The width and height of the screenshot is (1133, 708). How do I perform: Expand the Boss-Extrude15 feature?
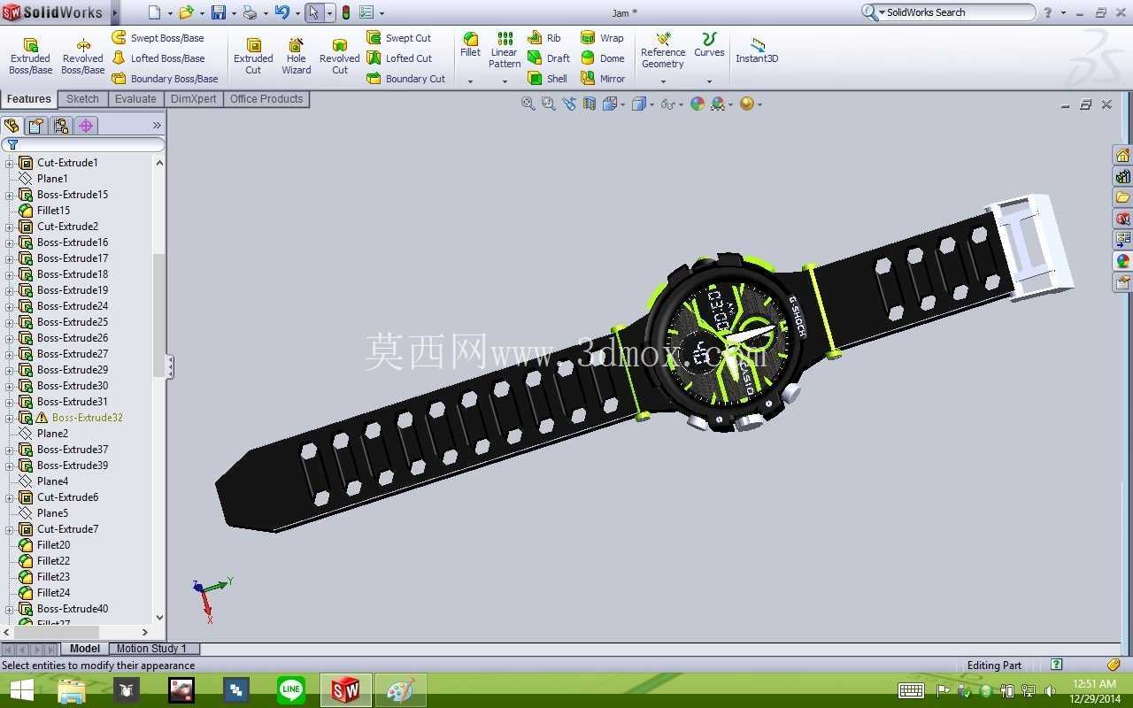10,195
